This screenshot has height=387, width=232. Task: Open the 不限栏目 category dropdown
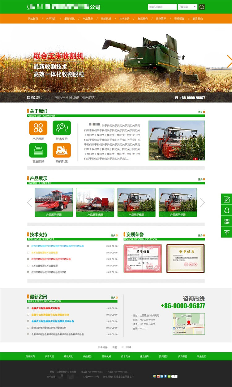tap(187, 7)
